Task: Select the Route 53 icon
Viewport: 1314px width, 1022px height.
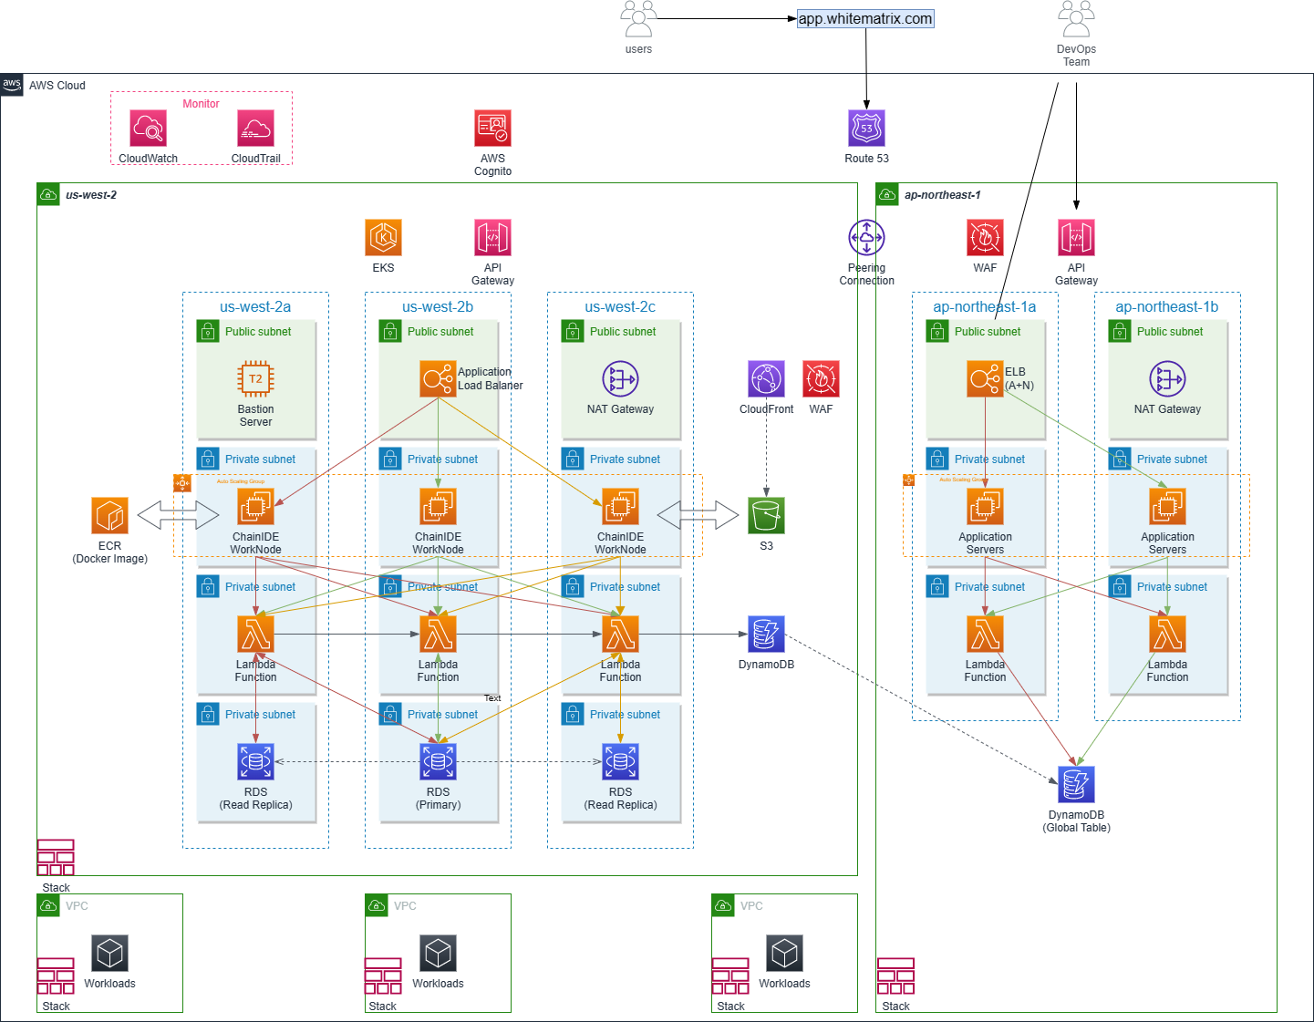Action: click(x=866, y=129)
